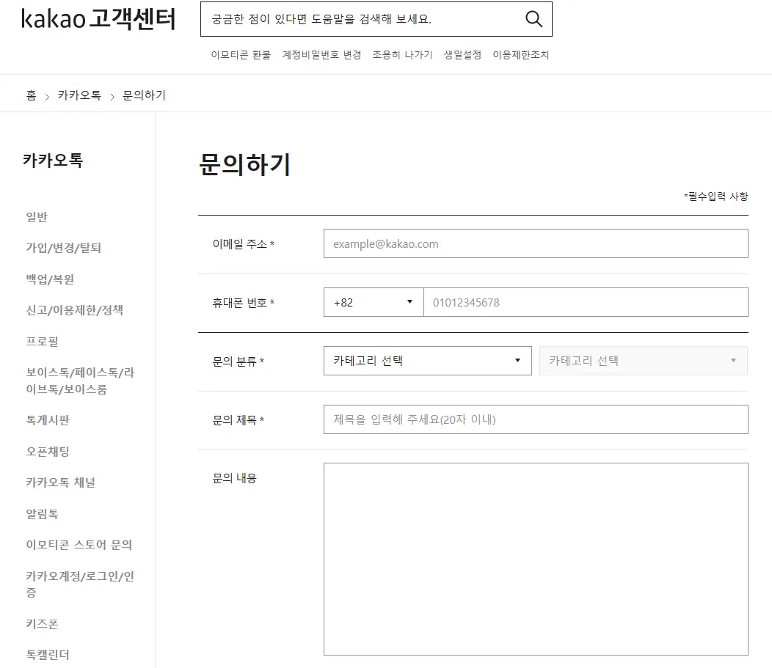The height and width of the screenshot is (668, 772).
Task: Click the 문의 분류 * label
Action: point(238,361)
